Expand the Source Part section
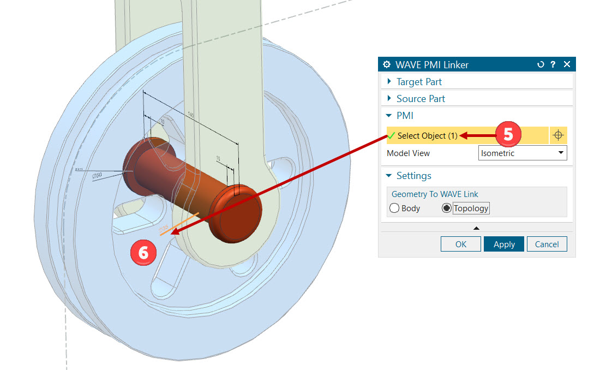Viewport: 600px width, 370px height. tap(421, 99)
